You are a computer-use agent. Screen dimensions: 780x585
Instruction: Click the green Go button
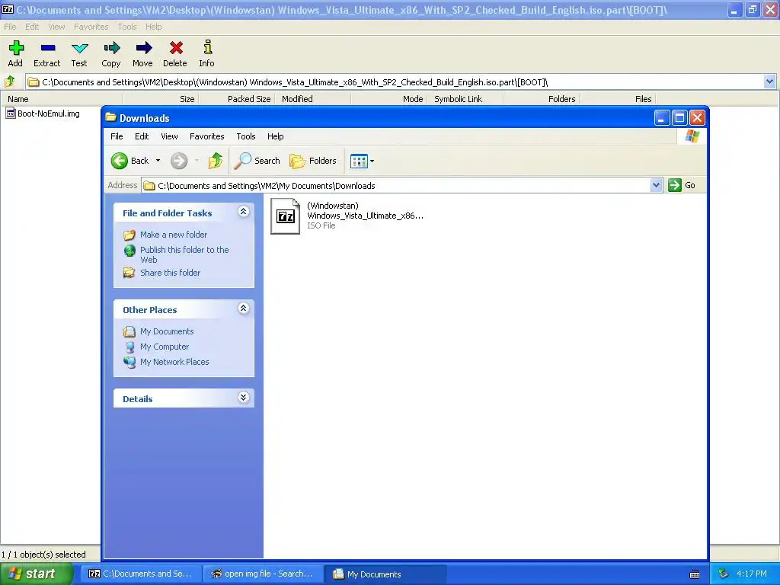pyautogui.click(x=682, y=185)
